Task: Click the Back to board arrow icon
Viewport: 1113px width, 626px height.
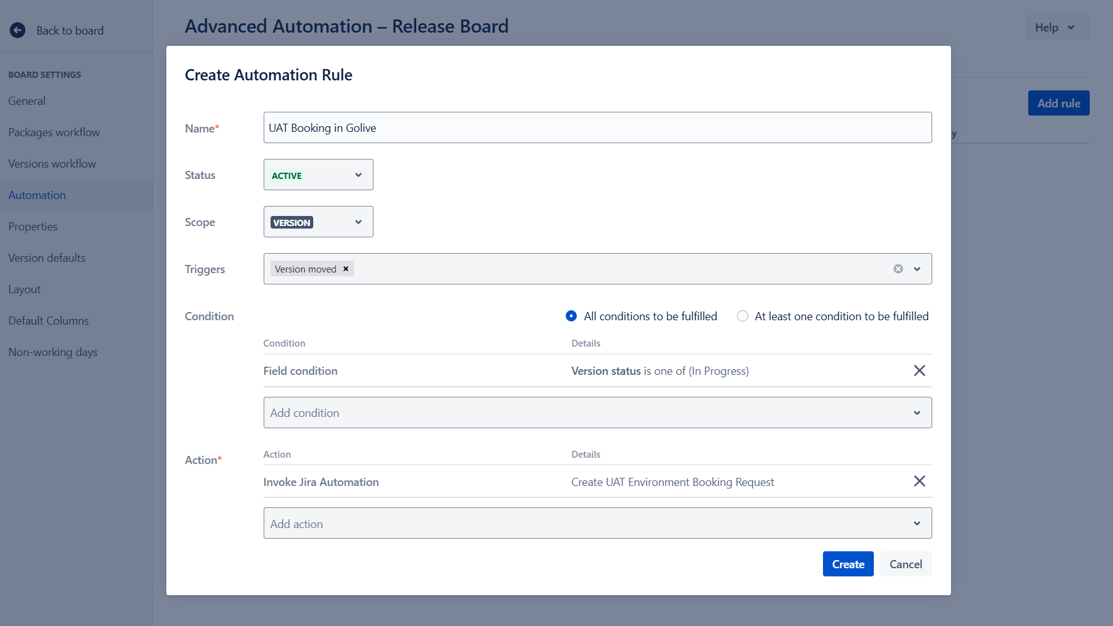Action: pos(18,30)
